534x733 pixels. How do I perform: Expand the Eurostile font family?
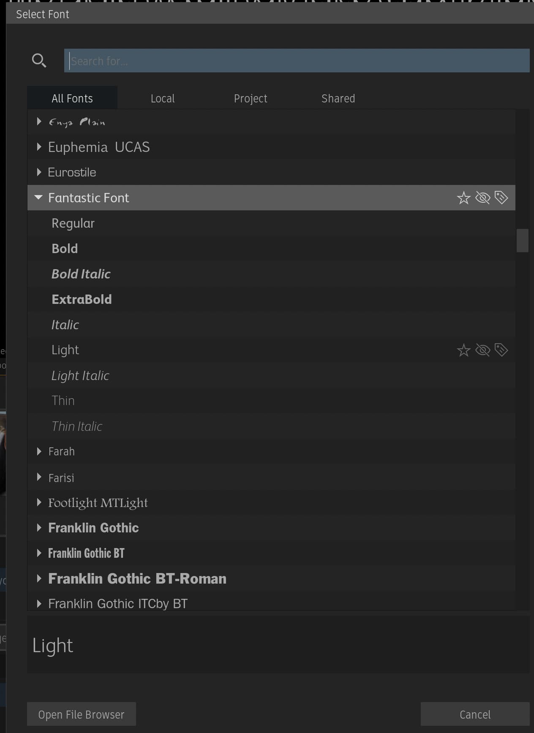[39, 172]
